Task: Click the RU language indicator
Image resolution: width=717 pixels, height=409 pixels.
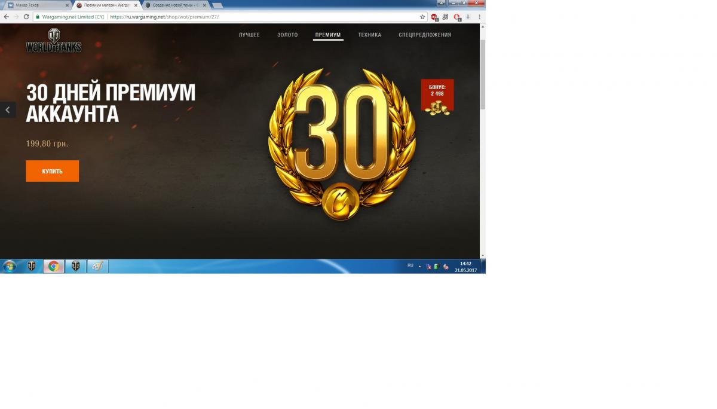Action: (x=410, y=265)
